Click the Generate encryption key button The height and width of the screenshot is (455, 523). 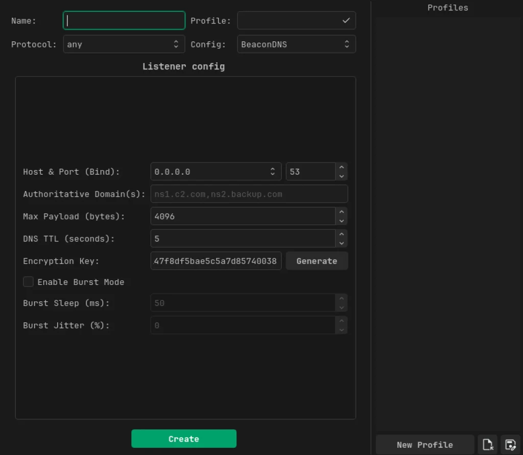pos(317,261)
